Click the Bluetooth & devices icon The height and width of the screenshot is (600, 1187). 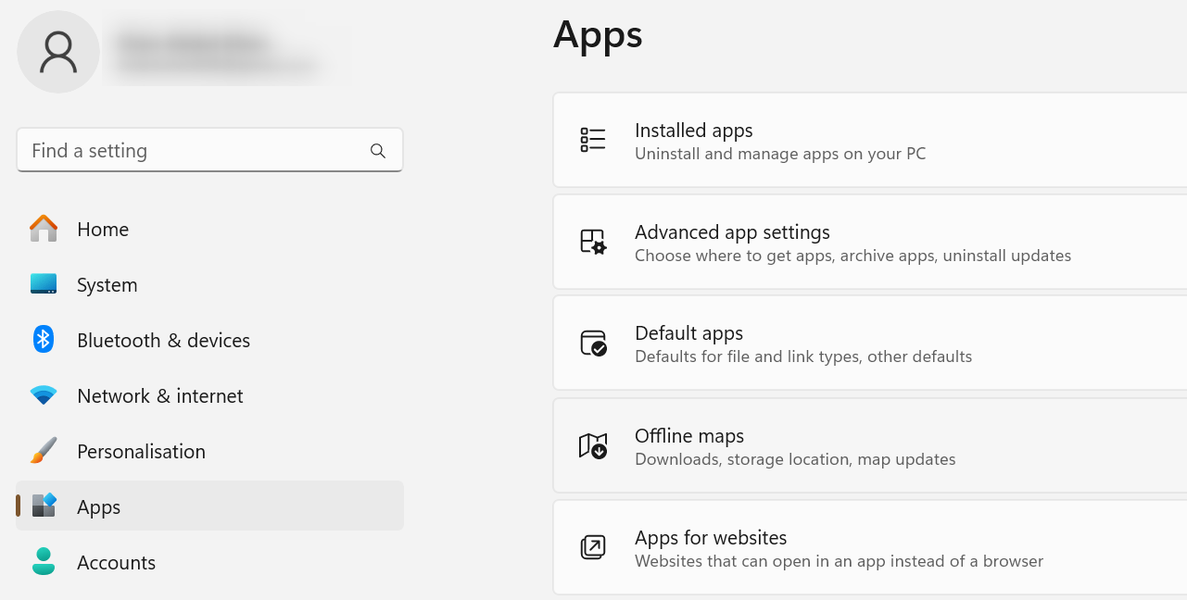point(43,340)
